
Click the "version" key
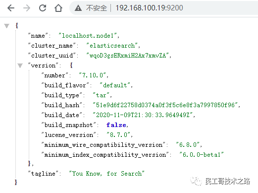click(x=43, y=65)
